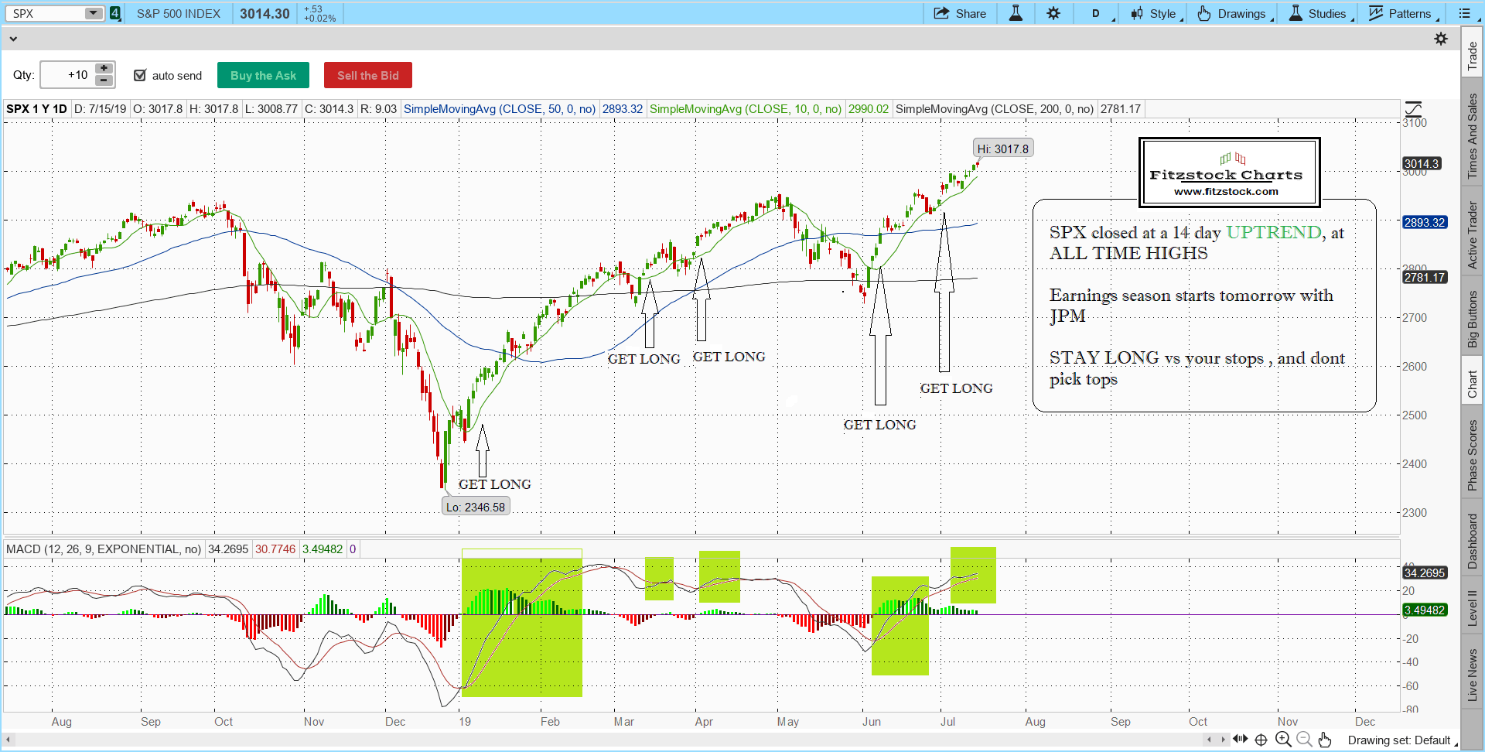Click the linked color number 4 icon

(x=114, y=13)
